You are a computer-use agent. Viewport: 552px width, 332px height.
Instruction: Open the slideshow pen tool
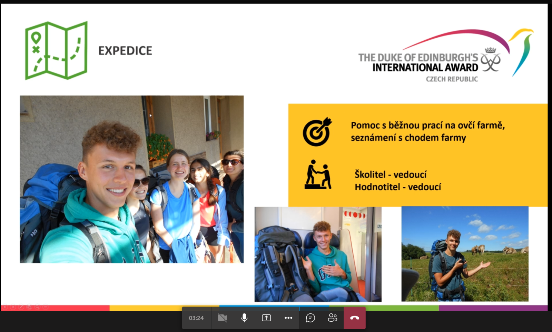pos(21,306)
